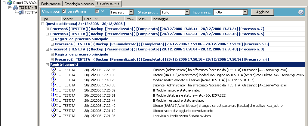308x126 pixels.
Task: Click message 'Il Modulo nastro è stato avviato.'
Action: 176,90
